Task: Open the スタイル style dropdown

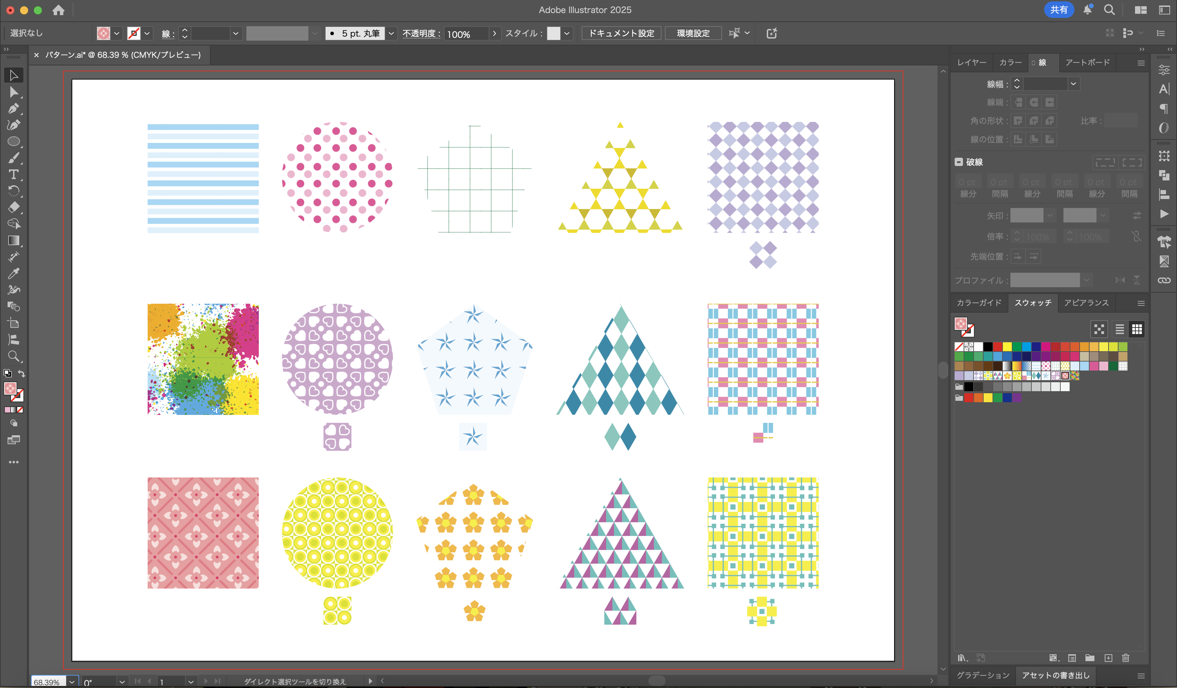Action: pyautogui.click(x=566, y=33)
